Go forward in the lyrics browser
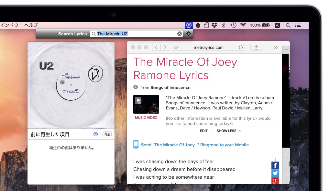Viewport: 330px width, 191px height. [165, 47]
